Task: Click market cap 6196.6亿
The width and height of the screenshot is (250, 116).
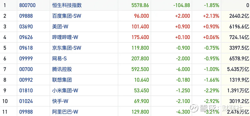Action: coord(239,27)
